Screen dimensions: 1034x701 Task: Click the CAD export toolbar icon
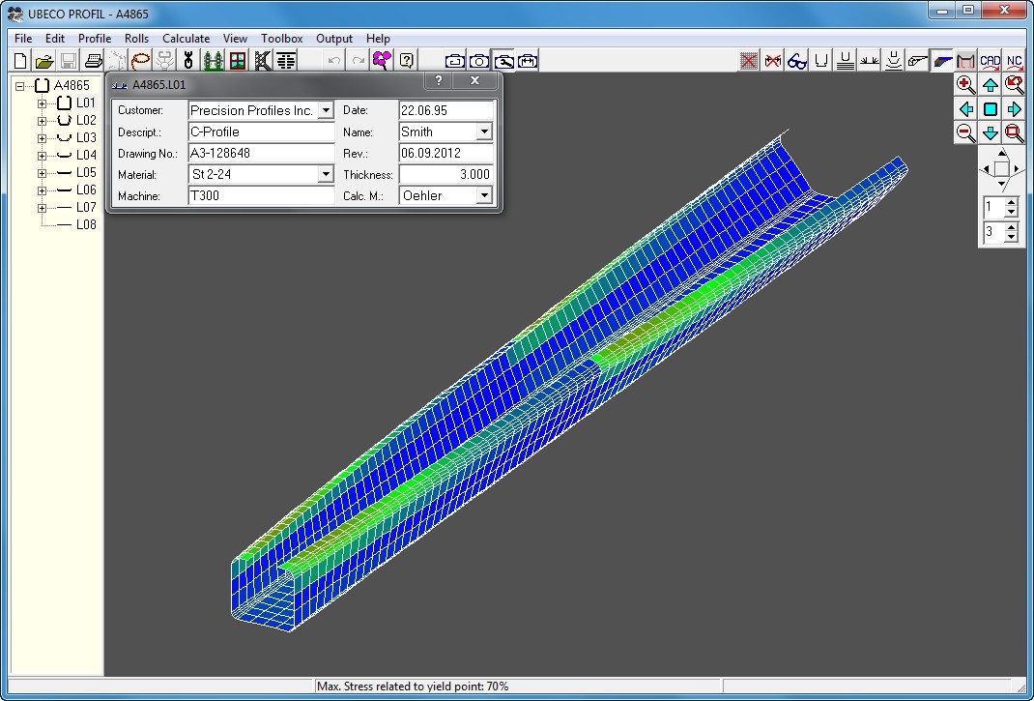(990, 61)
